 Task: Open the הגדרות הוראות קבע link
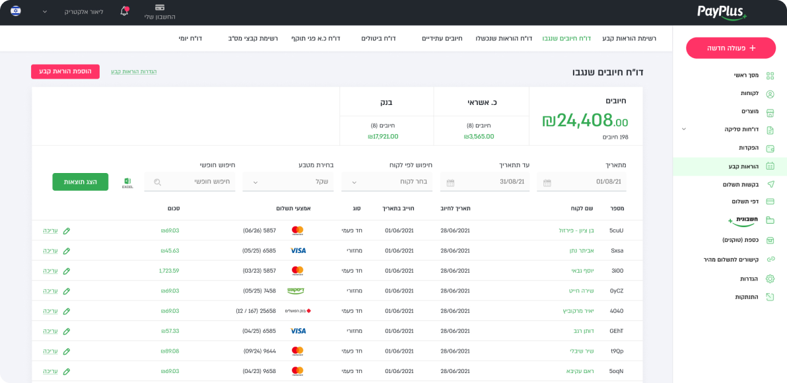coord(133,71)
